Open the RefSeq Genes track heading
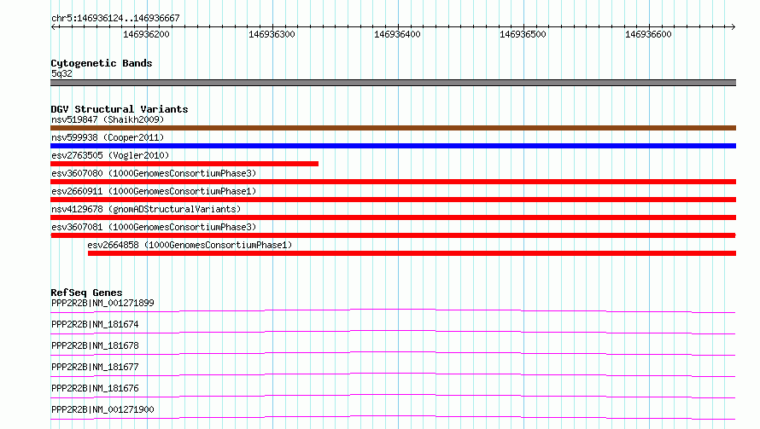The width and height of the screenshot is (760, 429). (86, 293)
